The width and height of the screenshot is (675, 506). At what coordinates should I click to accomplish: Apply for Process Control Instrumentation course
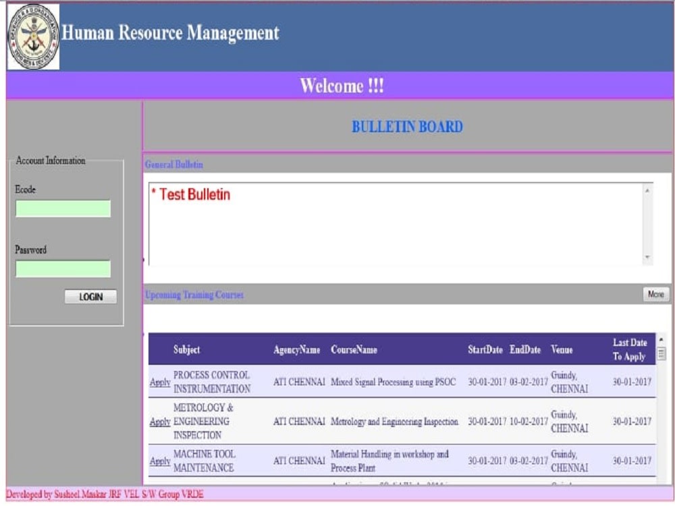click(160, 382)
